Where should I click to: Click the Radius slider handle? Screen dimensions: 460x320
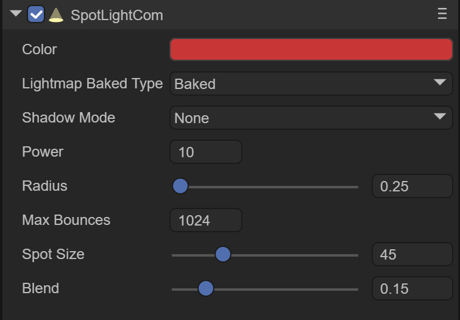pyautogui.click(x=180, y=186)
